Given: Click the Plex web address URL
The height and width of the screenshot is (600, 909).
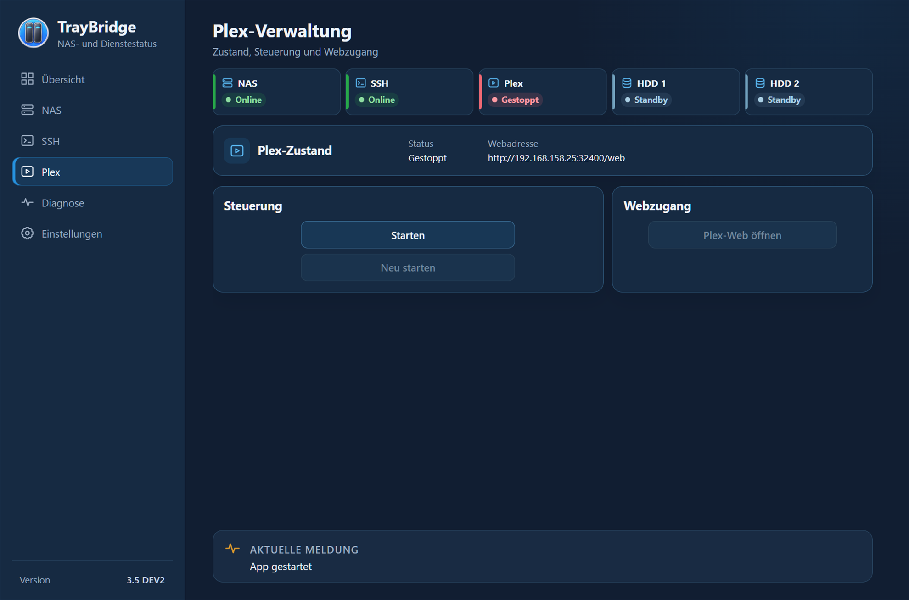Looking at the screenshot, I should tap(556, 158).
